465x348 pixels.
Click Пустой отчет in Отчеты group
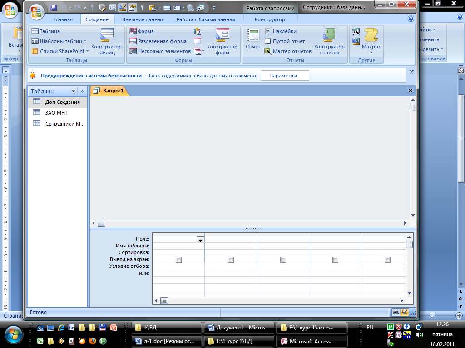(285, 41)
